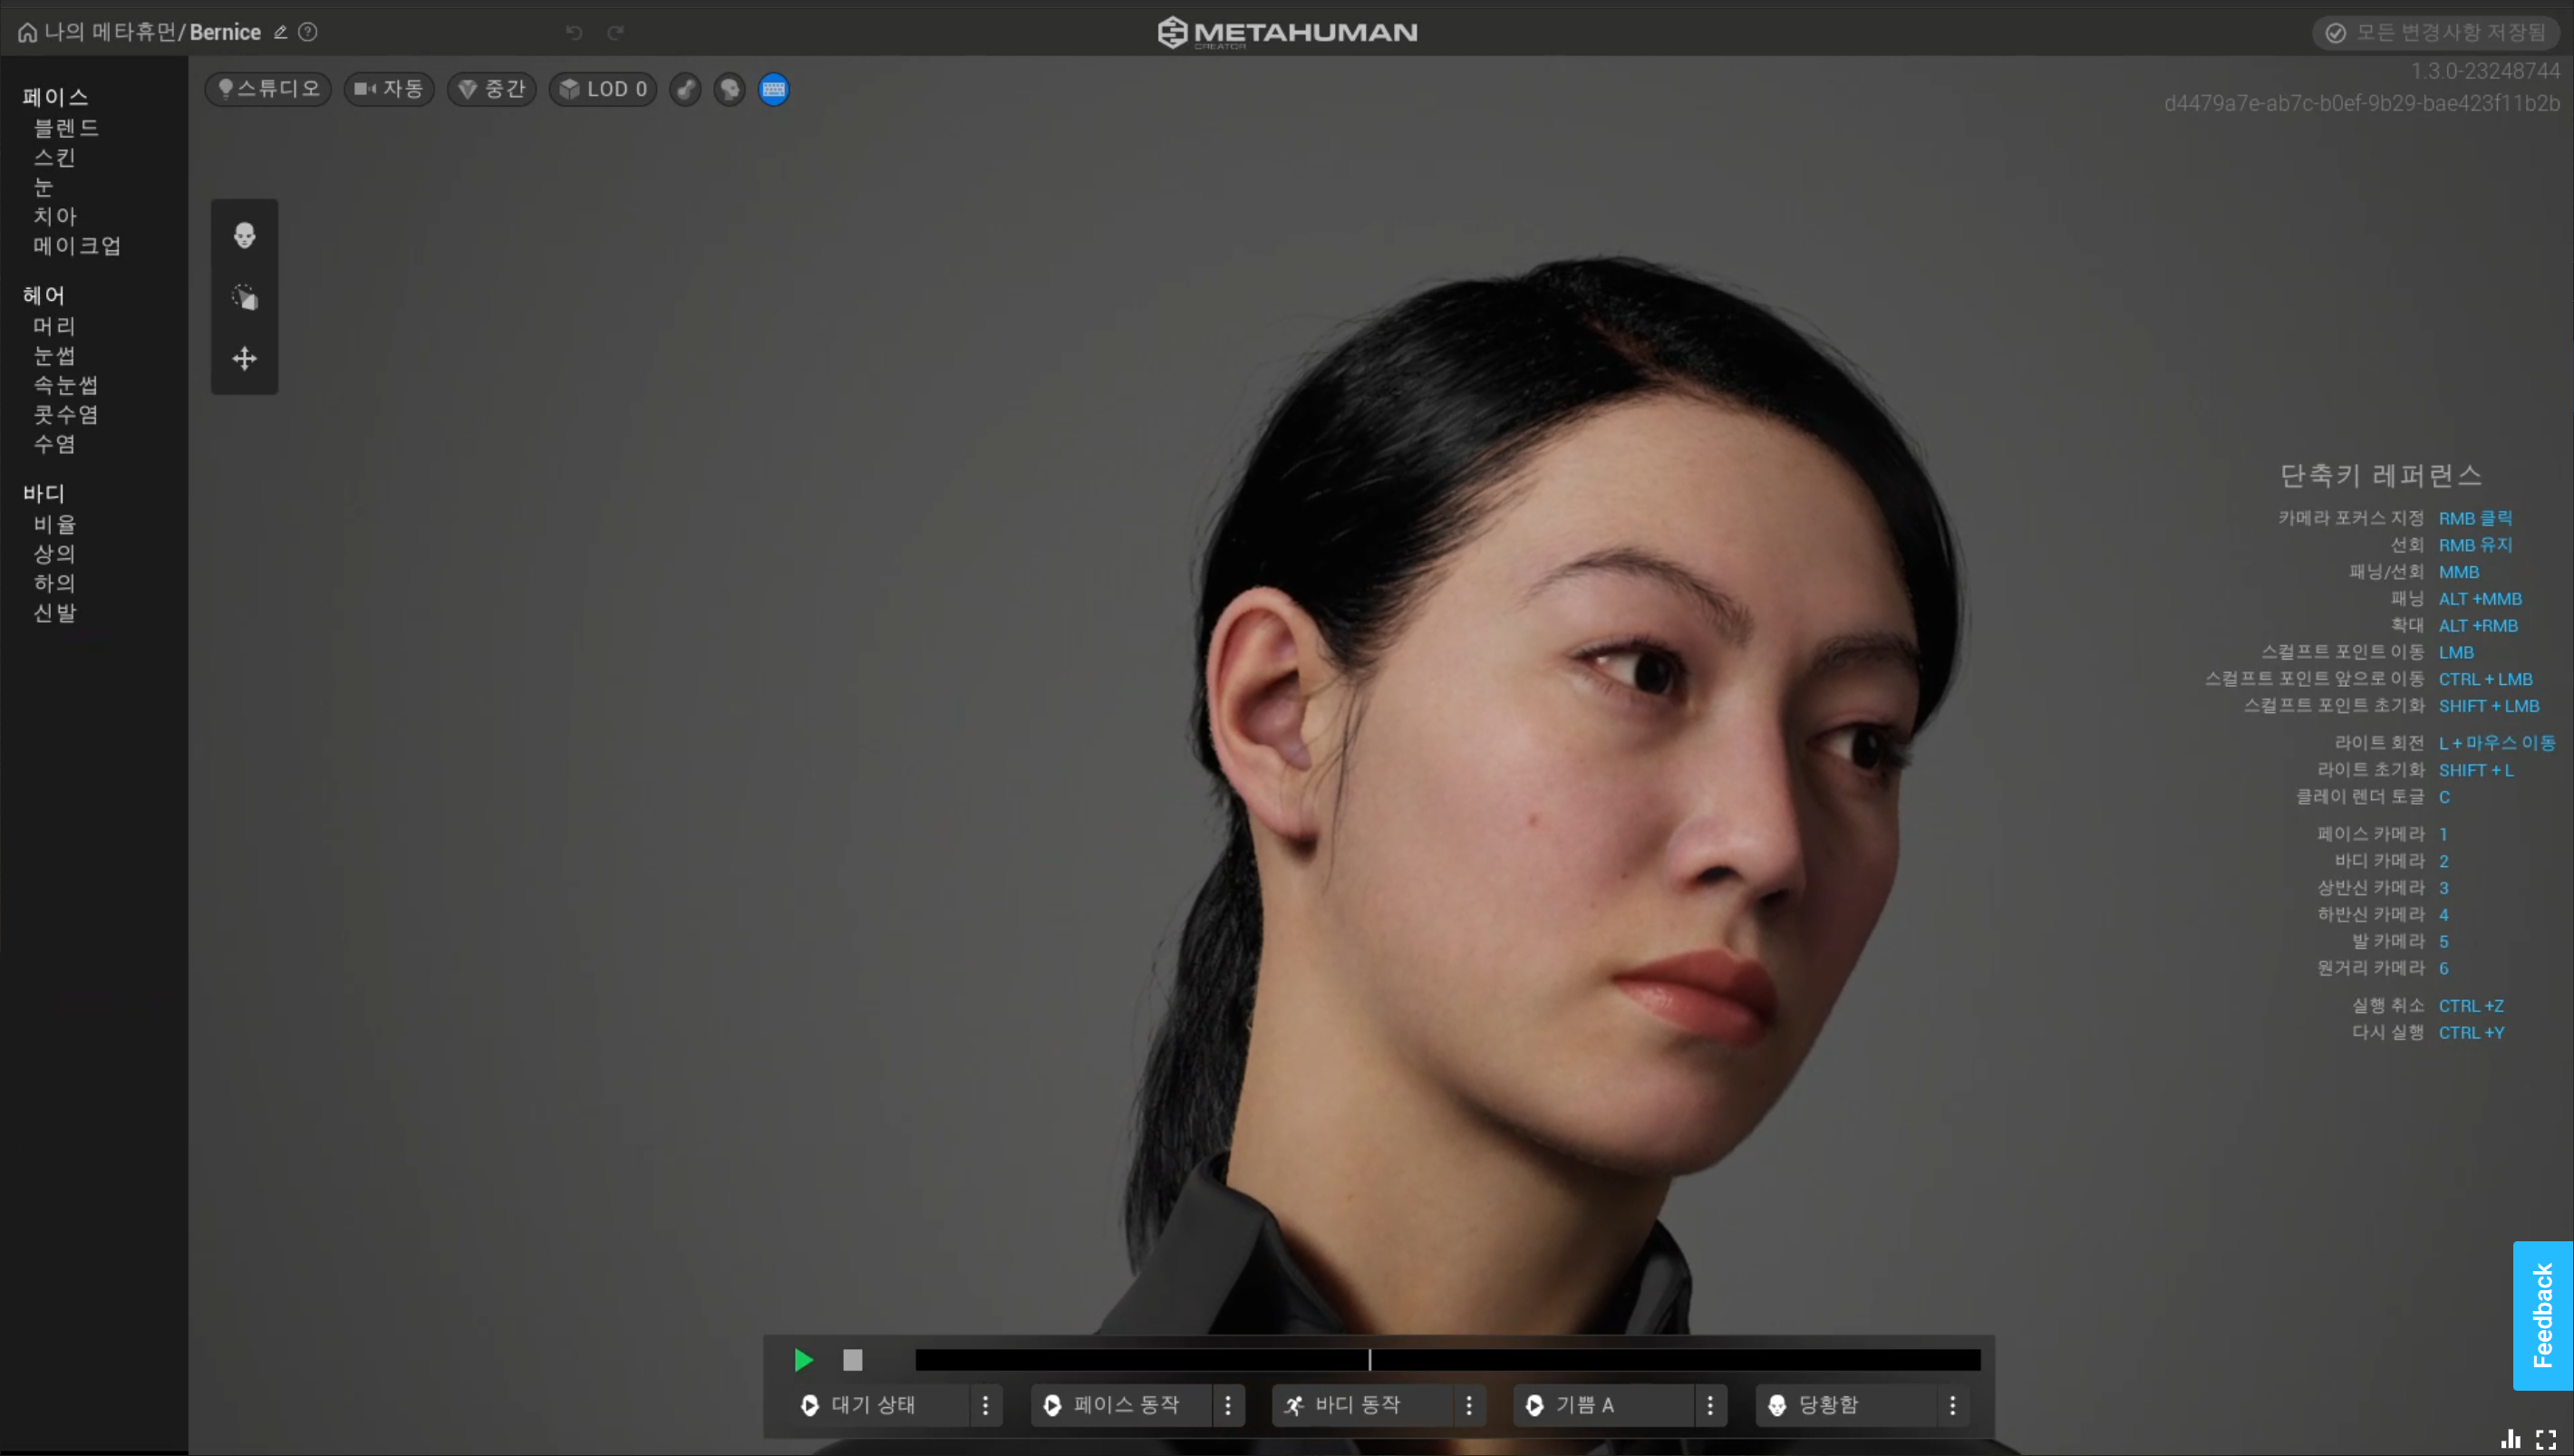Open 자동 camera dropdown
The image size is (2574, 1456).
point(389,89)
